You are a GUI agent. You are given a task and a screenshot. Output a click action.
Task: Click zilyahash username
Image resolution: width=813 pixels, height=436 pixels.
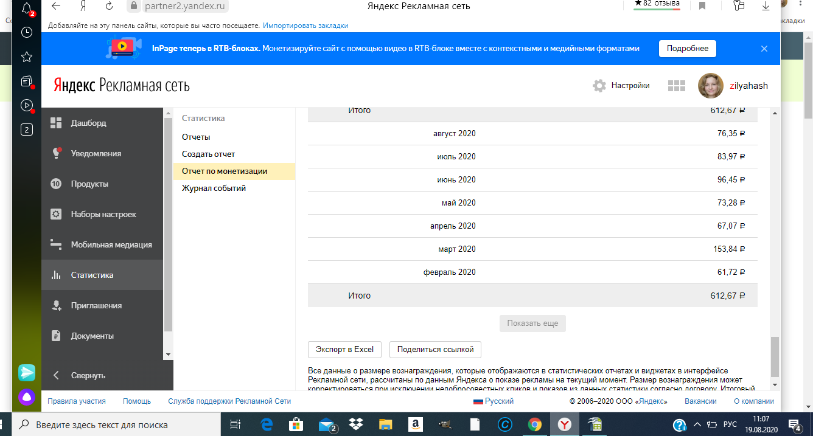tap(748, 86)
